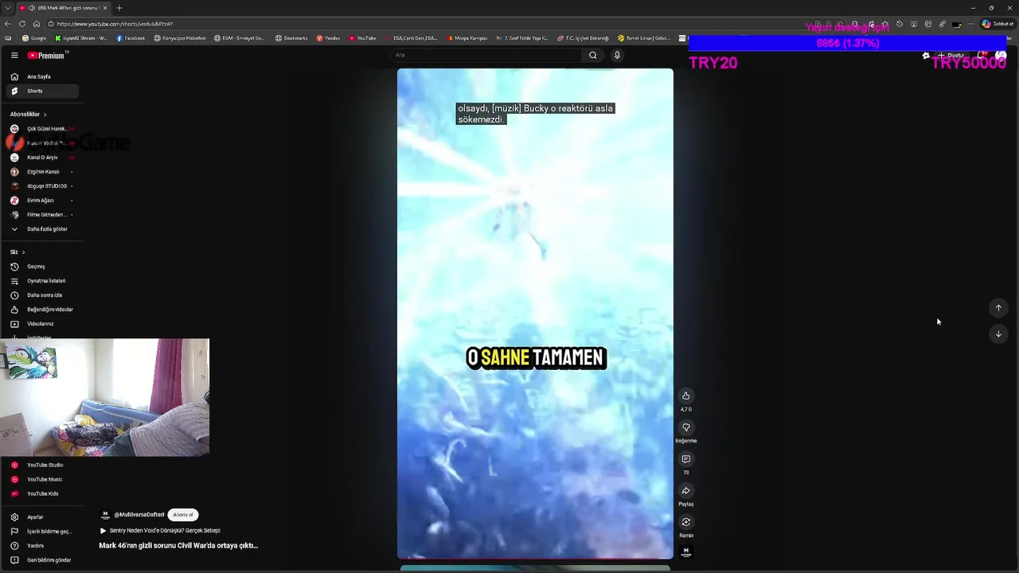Viewport: 1019px width, 573px height.
Task: Mute the tab audio speaker icon
Action: point(33,8)
